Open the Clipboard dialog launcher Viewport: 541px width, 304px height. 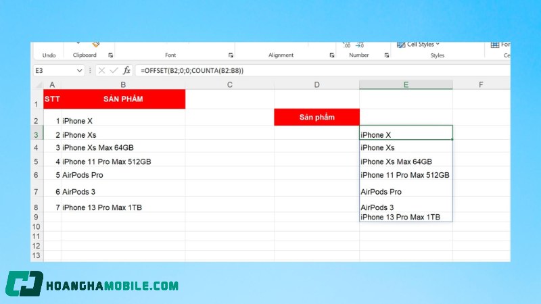click(x=110, y=55)
